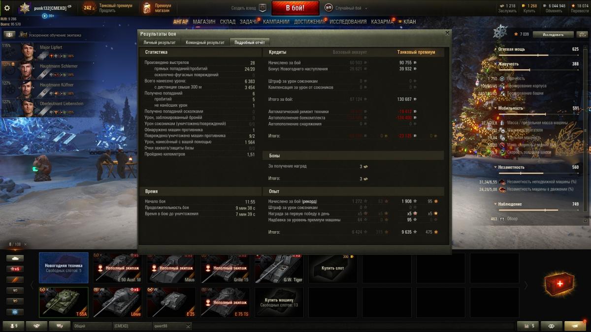Open the game settings gear menu
The image size is (591, 332).
click(7, 8)
